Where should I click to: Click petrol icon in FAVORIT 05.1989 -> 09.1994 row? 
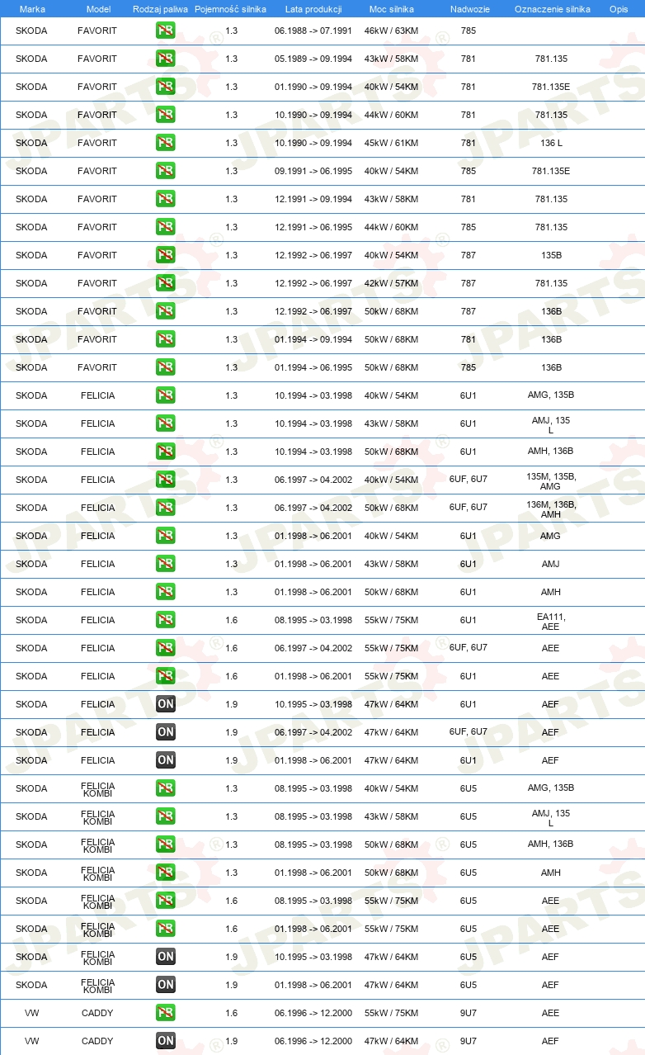165,59
